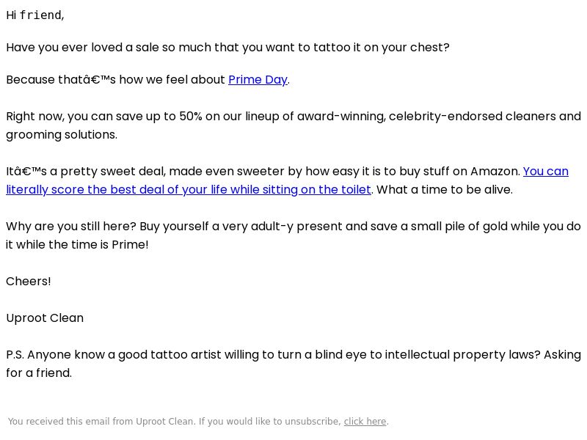587x440 pixels.
Task: Click the 'Why are you still here?' paragraph
Action: (x=293, y=235)
